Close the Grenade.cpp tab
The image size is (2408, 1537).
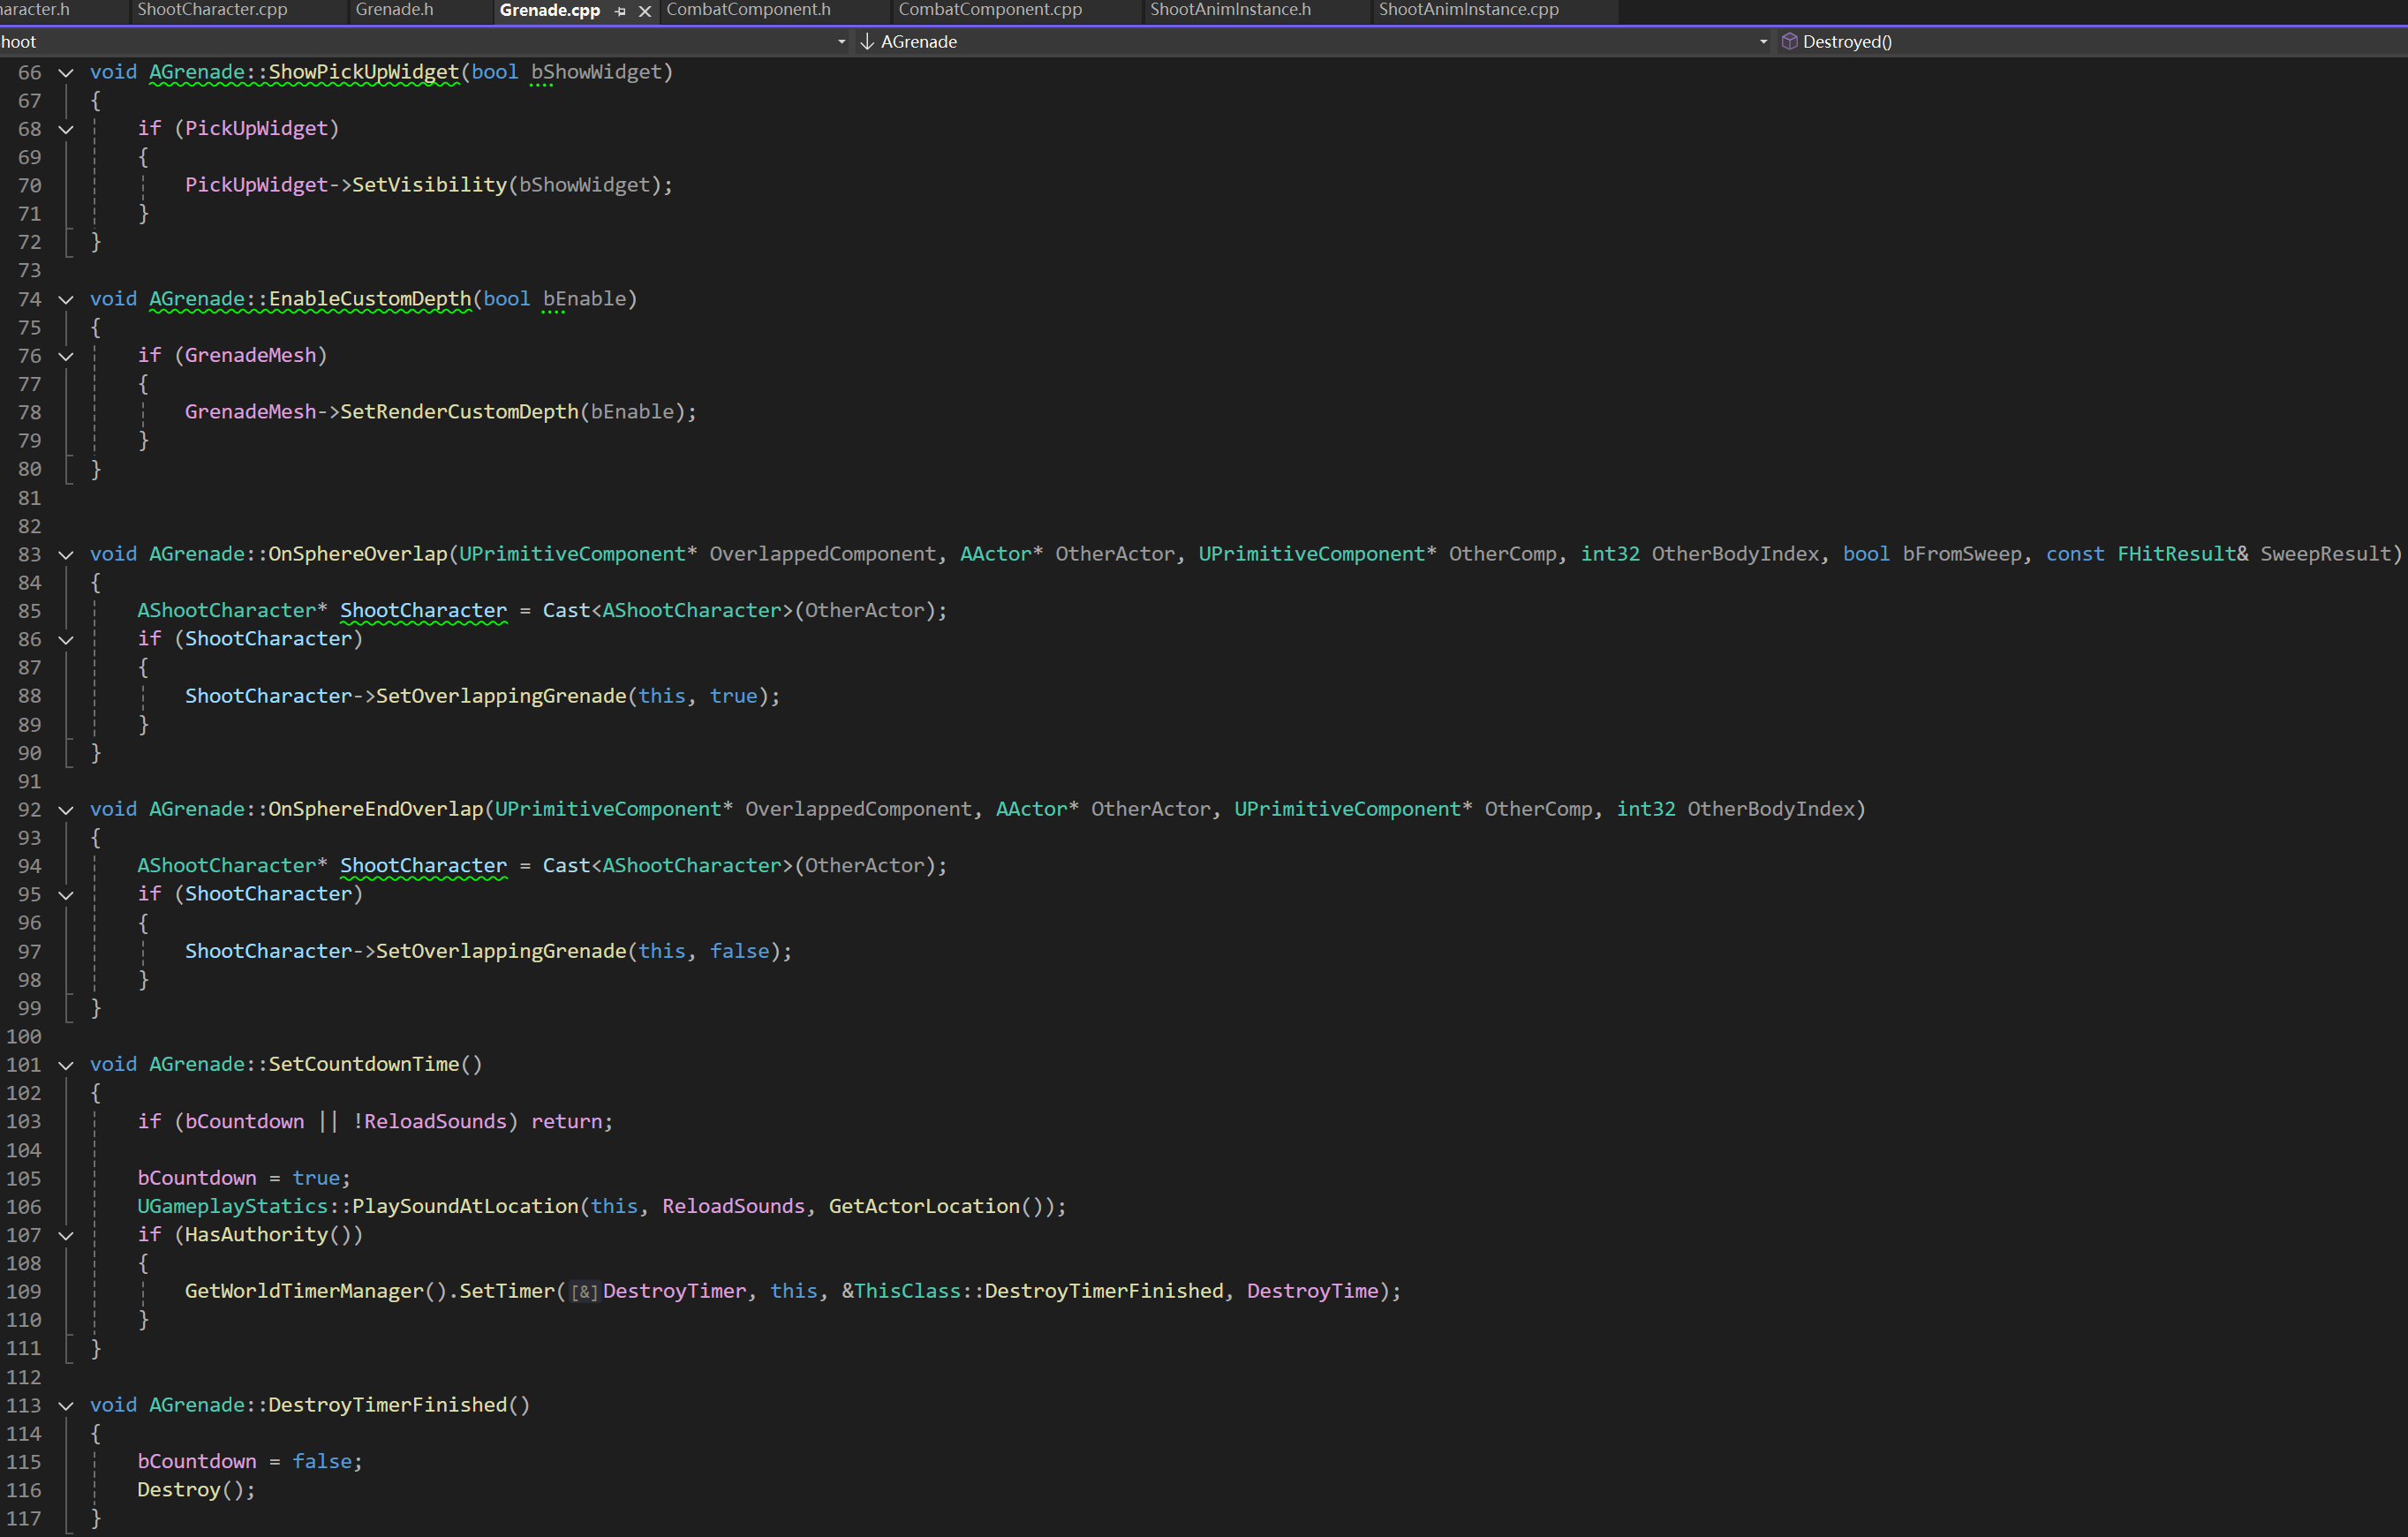pyautogui.click(x=645, y=11)
